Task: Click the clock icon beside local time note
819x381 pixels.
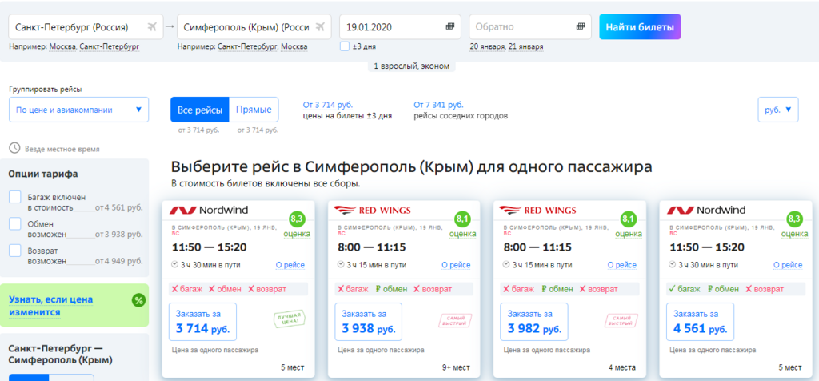Action: 14,148
